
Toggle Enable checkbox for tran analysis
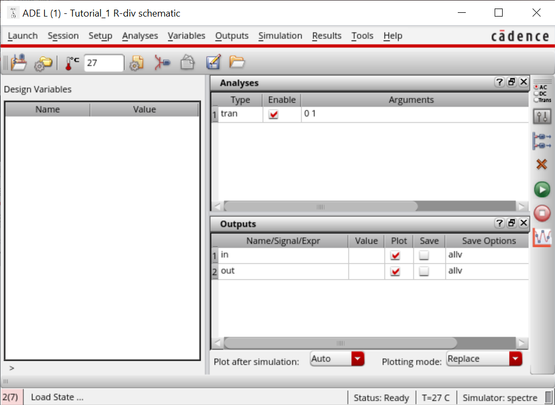tap(273, 114)
